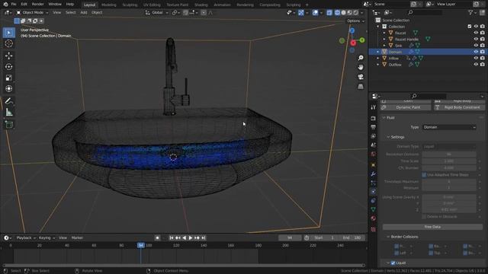Open the Window menu
Screen dimensions: 488x274
55,5
